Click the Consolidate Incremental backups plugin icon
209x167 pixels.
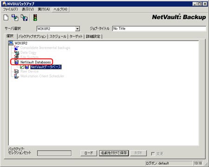click(16, 48)
